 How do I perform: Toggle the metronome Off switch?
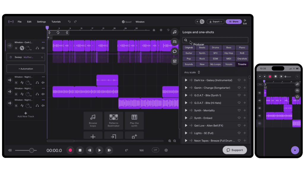pos(155,150)
